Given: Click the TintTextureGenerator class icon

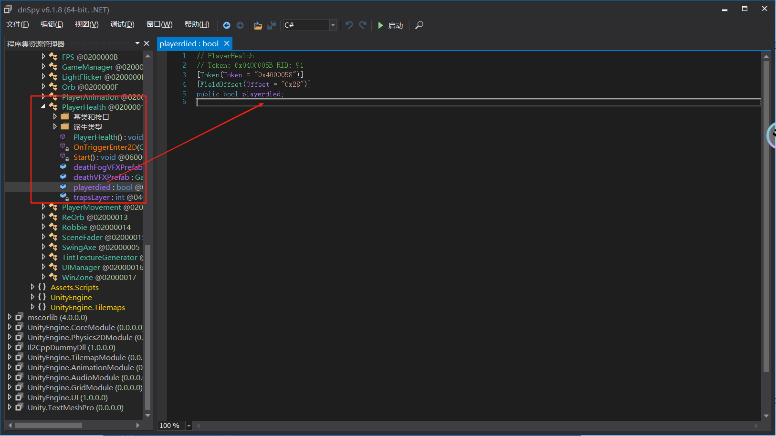Looking at the screenshot, I should 53,257.
